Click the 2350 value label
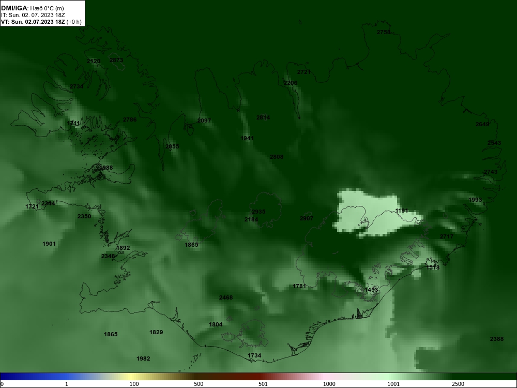 pos(84,216)
